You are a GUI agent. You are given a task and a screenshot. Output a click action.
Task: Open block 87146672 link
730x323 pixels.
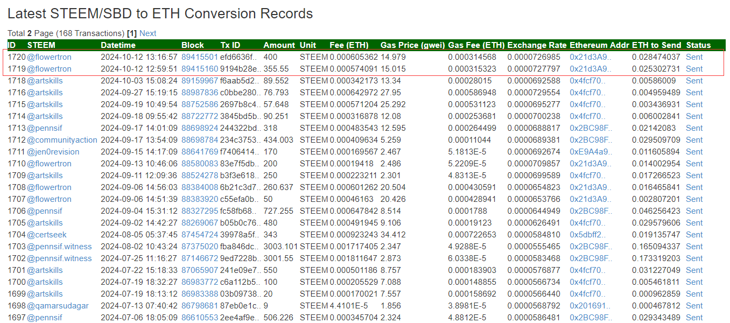200,258
